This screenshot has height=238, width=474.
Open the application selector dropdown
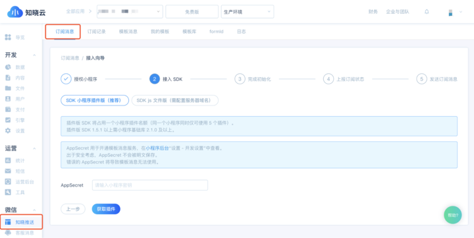click(130, 11)
